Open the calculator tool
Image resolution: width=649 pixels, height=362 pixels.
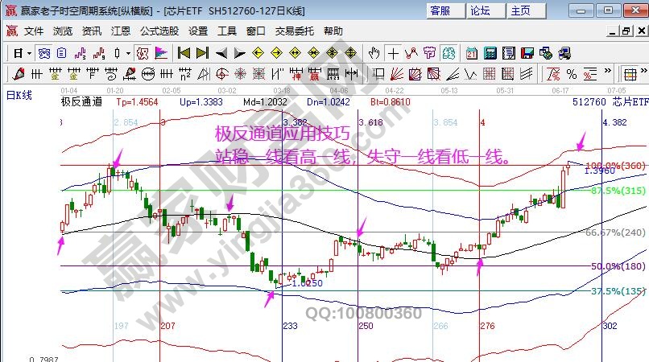point(490,53)
